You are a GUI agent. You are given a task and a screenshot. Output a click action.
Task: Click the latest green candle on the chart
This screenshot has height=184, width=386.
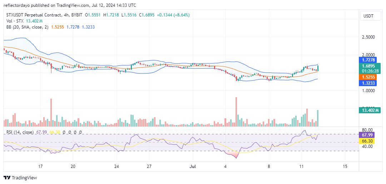tap(318, 68)
